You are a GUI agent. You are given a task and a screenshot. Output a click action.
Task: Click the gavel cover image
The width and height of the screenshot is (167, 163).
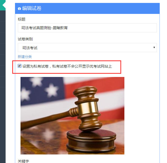[x=72, y=115]
